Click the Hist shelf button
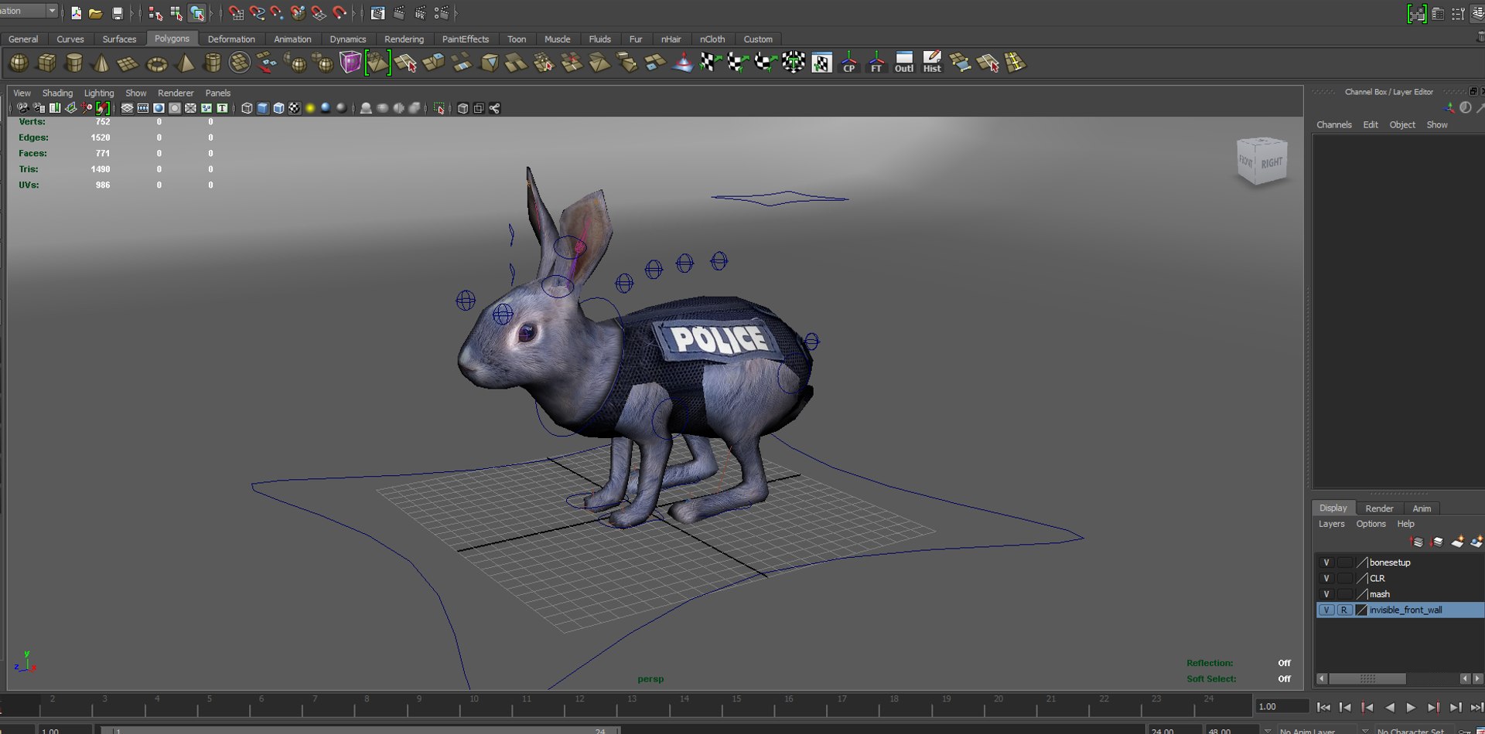 click(932, 63)
